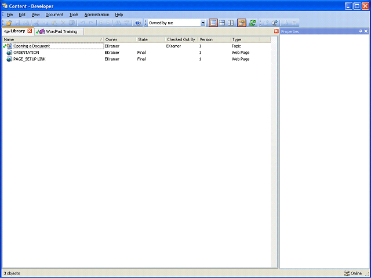Click the grayed Copy toolbar icon
Viewport: 371px width, 278px height.
click(x=46, y=23)
